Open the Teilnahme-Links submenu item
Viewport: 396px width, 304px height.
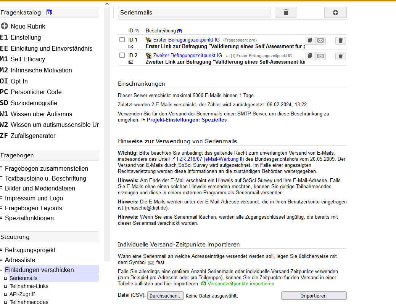pos(29,286)
